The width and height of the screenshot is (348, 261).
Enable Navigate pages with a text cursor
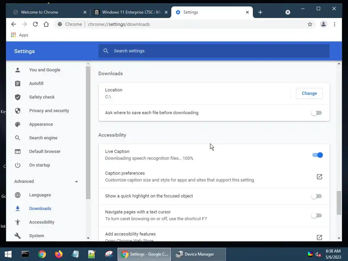pos(316,215)
